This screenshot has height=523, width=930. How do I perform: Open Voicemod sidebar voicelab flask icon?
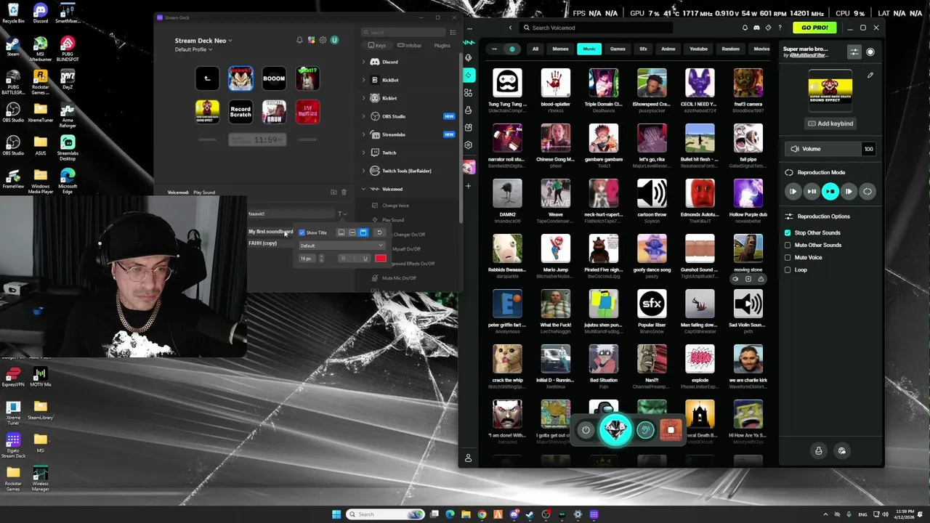(x=469, y=110)
